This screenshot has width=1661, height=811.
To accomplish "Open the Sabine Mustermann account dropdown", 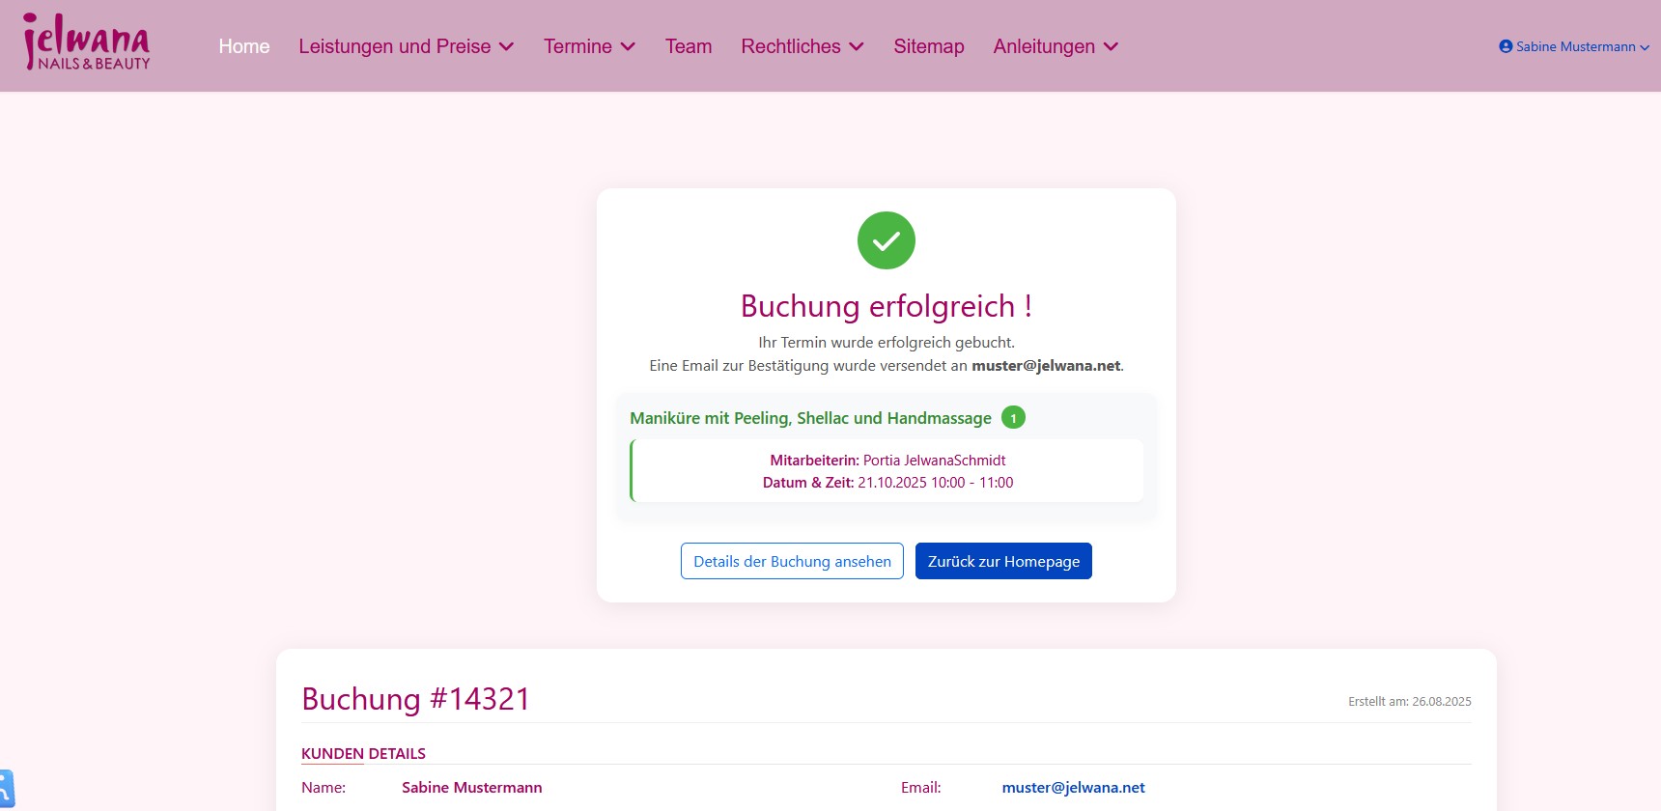I will [x=1574, y=46].
